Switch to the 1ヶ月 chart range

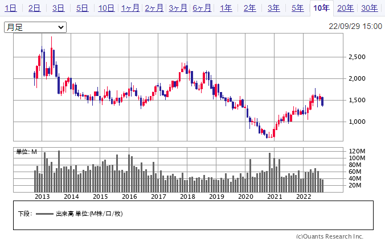[130, 8]
